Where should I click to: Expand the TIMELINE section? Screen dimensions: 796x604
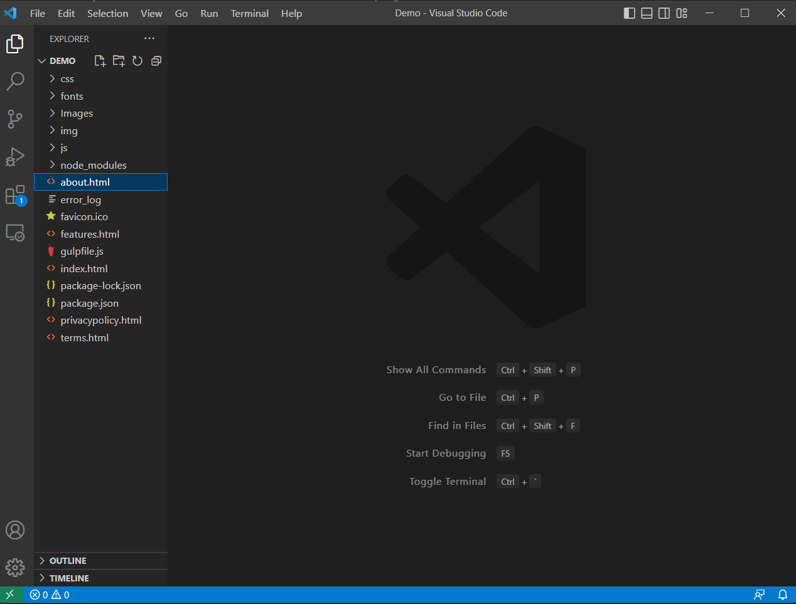coord(100,578)
